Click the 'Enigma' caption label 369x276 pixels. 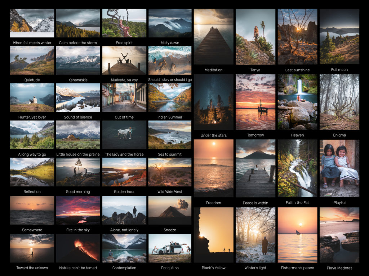(x=339, y=135)
